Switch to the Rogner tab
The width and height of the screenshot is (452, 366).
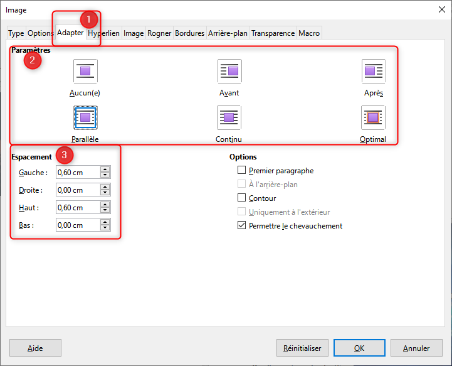(x=159, y=33)
